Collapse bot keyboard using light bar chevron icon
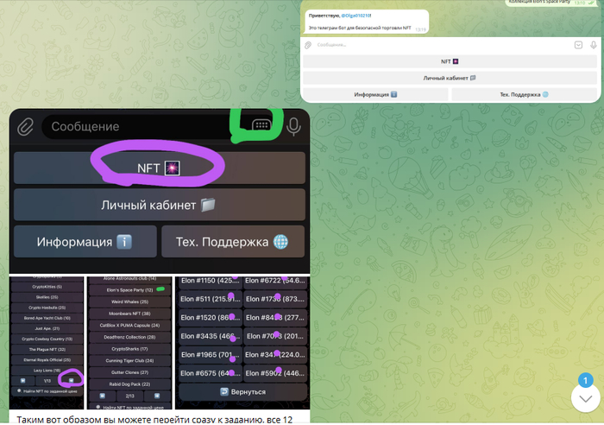 (578, 45)
